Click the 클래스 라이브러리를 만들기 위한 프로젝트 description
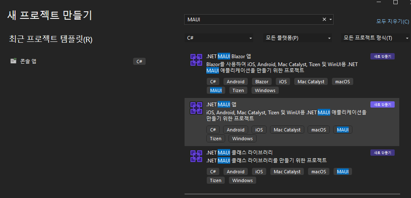The image size is (411, 198). (x=267, y=160)
